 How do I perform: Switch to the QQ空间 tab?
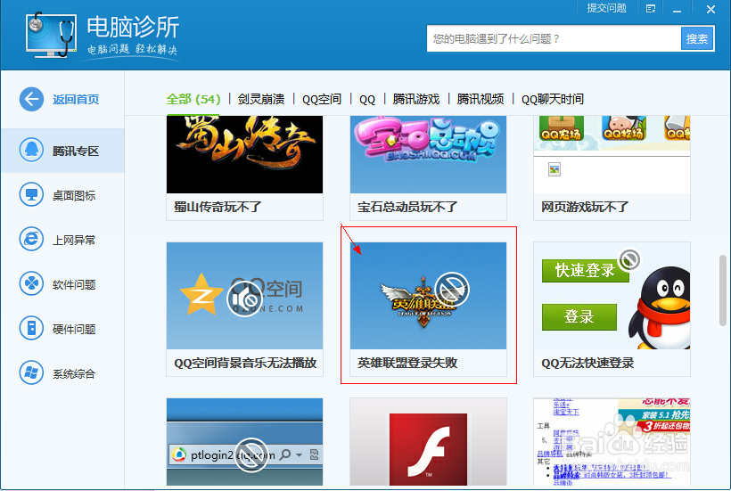[x=322, y=99]
